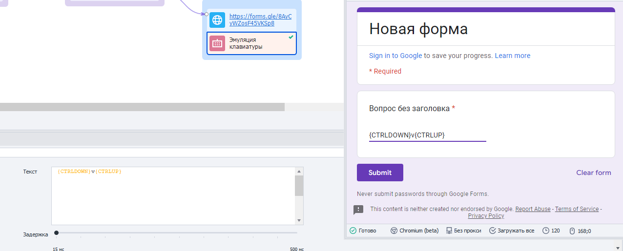Click the report feedback exclamation icon

coord(358,210)
